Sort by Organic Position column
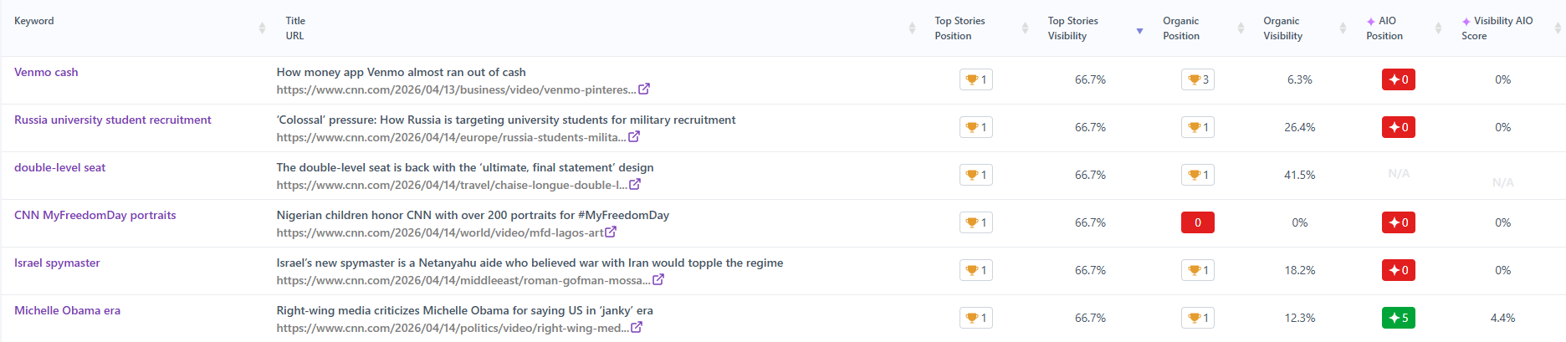1566x342 pixels. pos(1241,28)
